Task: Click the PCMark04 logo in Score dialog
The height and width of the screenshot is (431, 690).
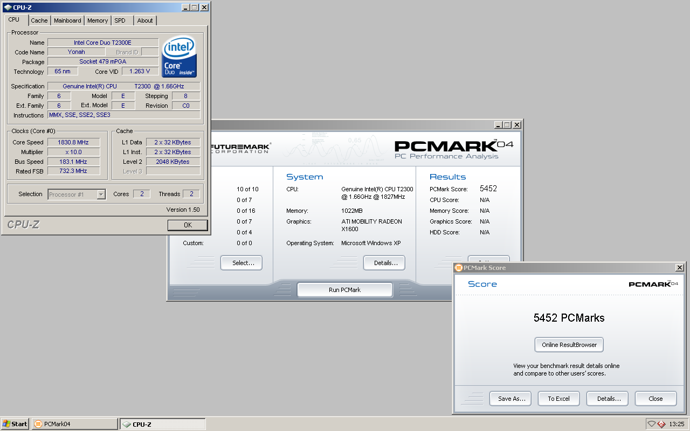Action: point(653,283)
